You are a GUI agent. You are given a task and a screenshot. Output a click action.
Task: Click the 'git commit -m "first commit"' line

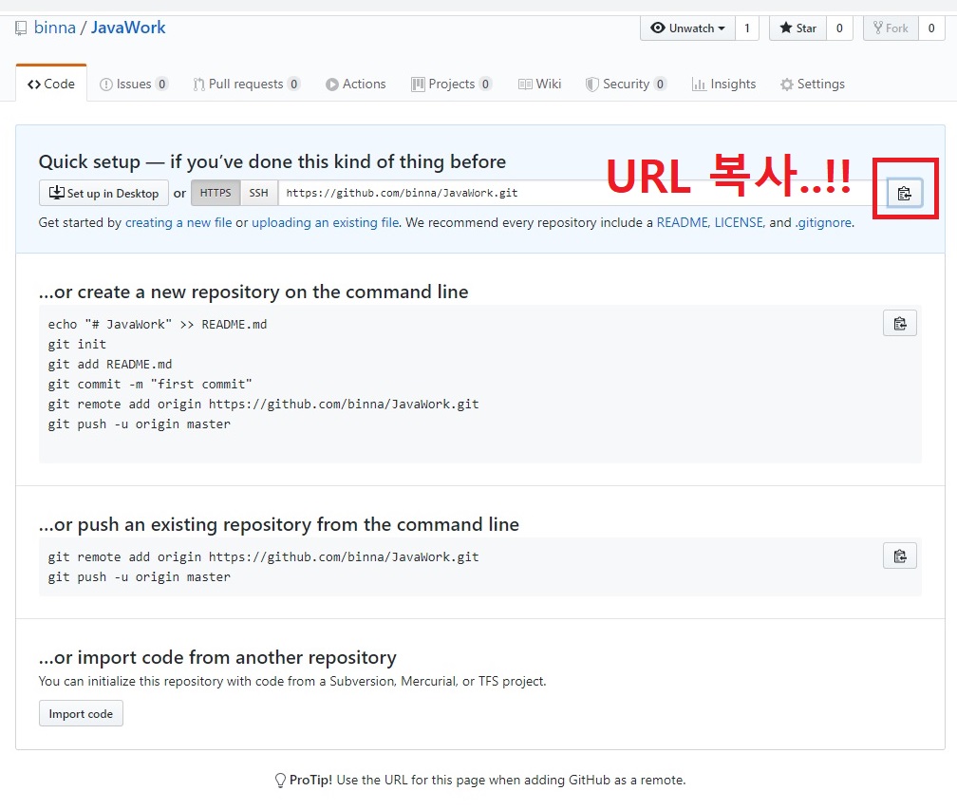point(150,385)
